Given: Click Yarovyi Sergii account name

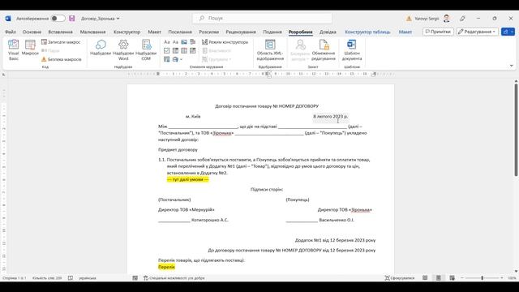Looking at the screenshot, I should coord(427,19).
